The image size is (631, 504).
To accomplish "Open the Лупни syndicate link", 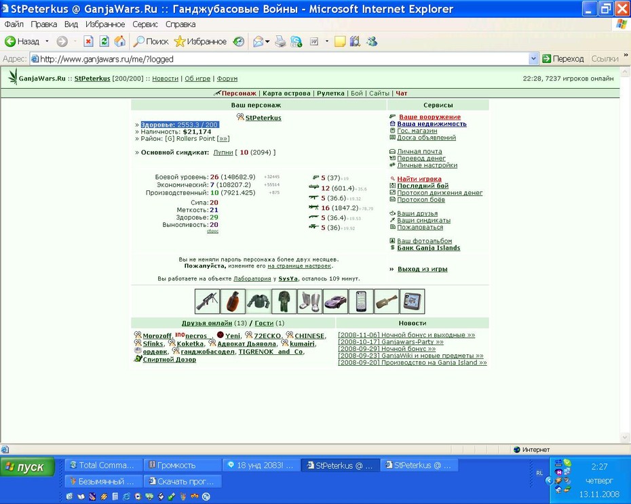I will [x=223, y=152].
